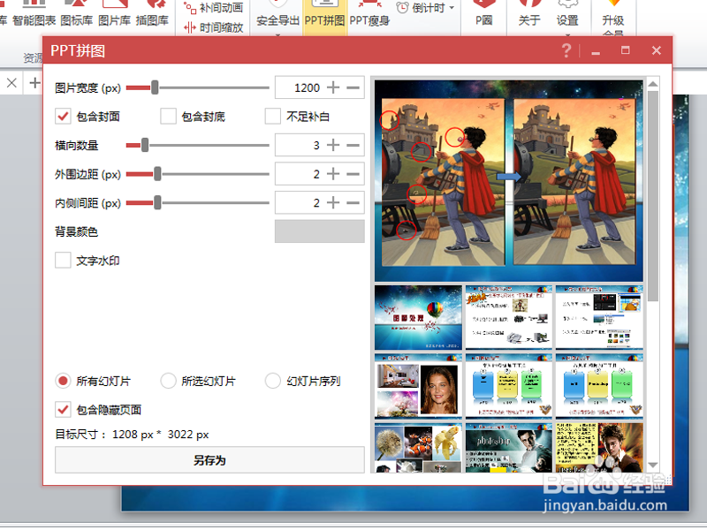Image resolution: width=707 pixels, height=530 pixels.
Task: Click the 升级会员 upgrade button
Action: point(612,18)
